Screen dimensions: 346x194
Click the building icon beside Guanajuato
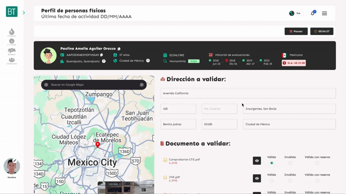(62, 61)
